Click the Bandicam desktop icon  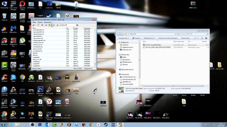point(4,42)
